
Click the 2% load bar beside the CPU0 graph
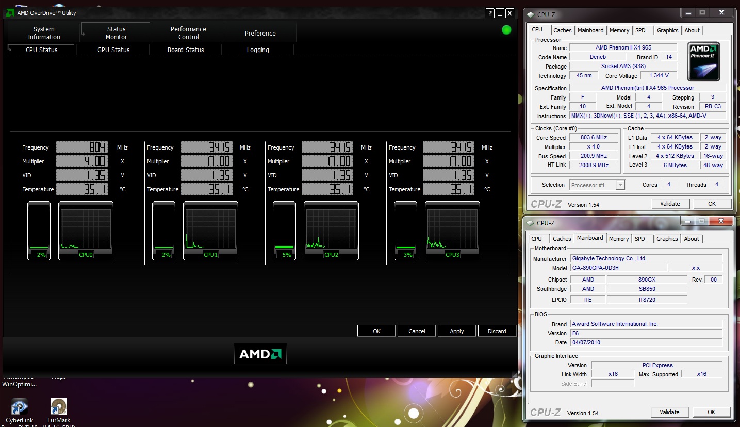[39, 231]
